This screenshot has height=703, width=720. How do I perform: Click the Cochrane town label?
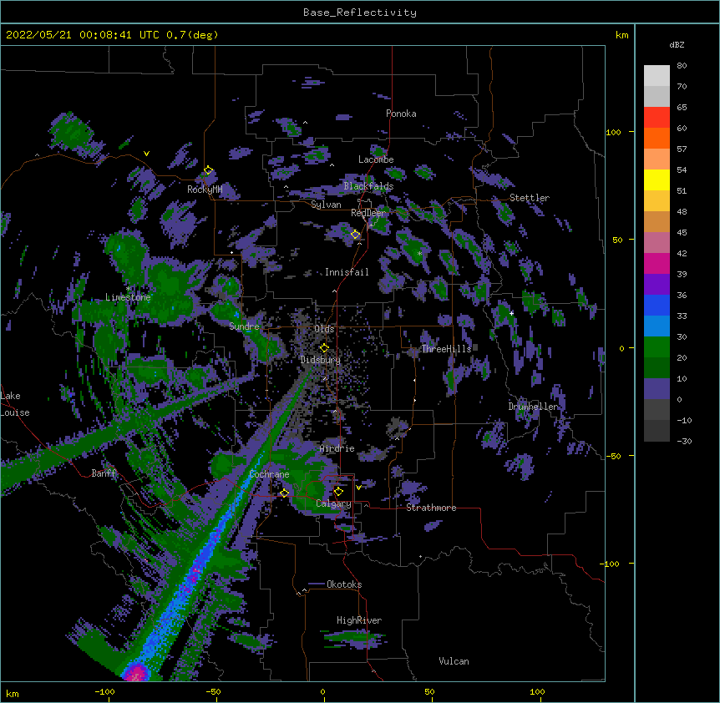click(x=269, y=474)
